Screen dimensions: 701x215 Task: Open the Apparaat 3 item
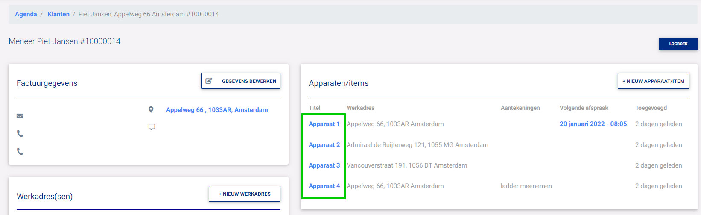pyautogui.click(x=324, y=165)
